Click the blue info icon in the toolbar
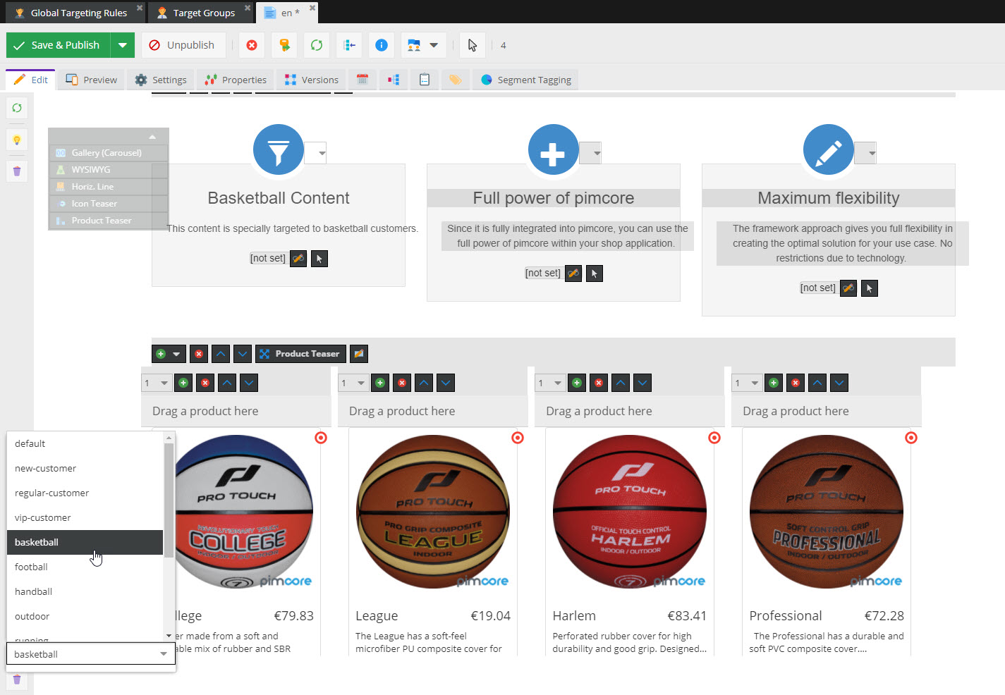The height and width of the screenshot is (695, 1005). [x=381, y=45]
